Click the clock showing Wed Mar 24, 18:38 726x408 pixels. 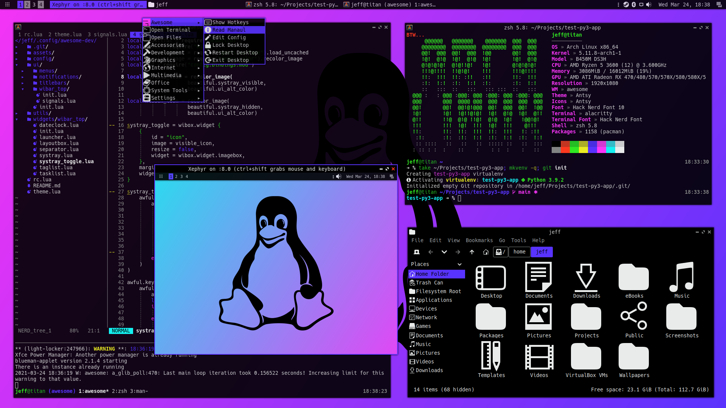click(684, 5)
